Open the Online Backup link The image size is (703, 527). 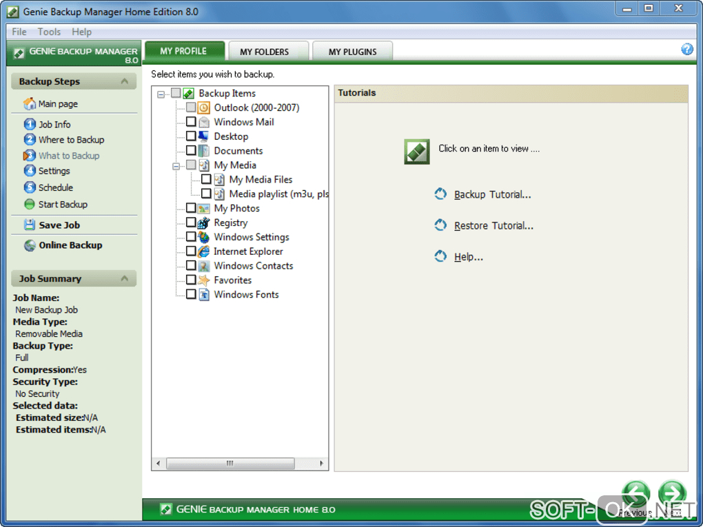pyautogui.click(x=70, y=245)
